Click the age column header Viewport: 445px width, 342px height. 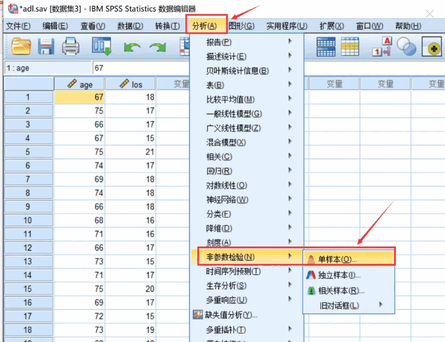click(x=80, y=84)
